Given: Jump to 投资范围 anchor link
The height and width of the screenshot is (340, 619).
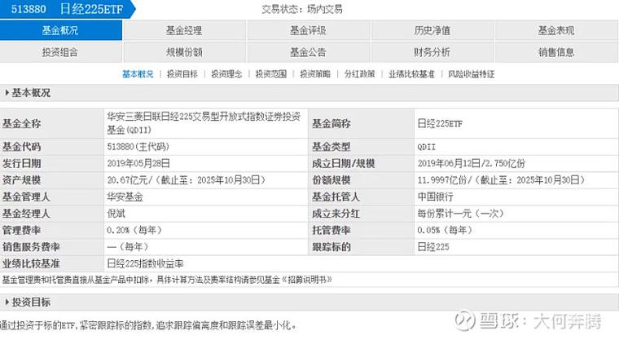Looking at the screenshot, I should pos(271,74).
